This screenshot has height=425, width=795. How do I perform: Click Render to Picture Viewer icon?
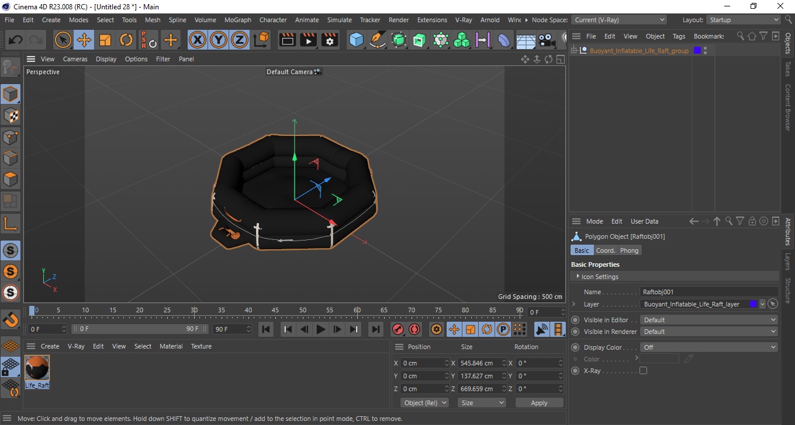coord(309,40)
